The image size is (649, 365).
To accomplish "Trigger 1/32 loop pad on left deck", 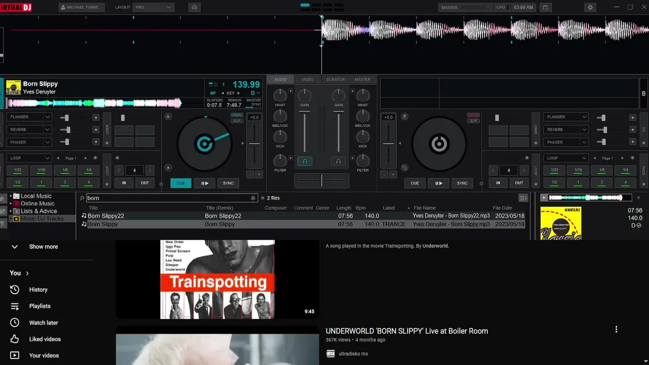I will tap(18, 170).
